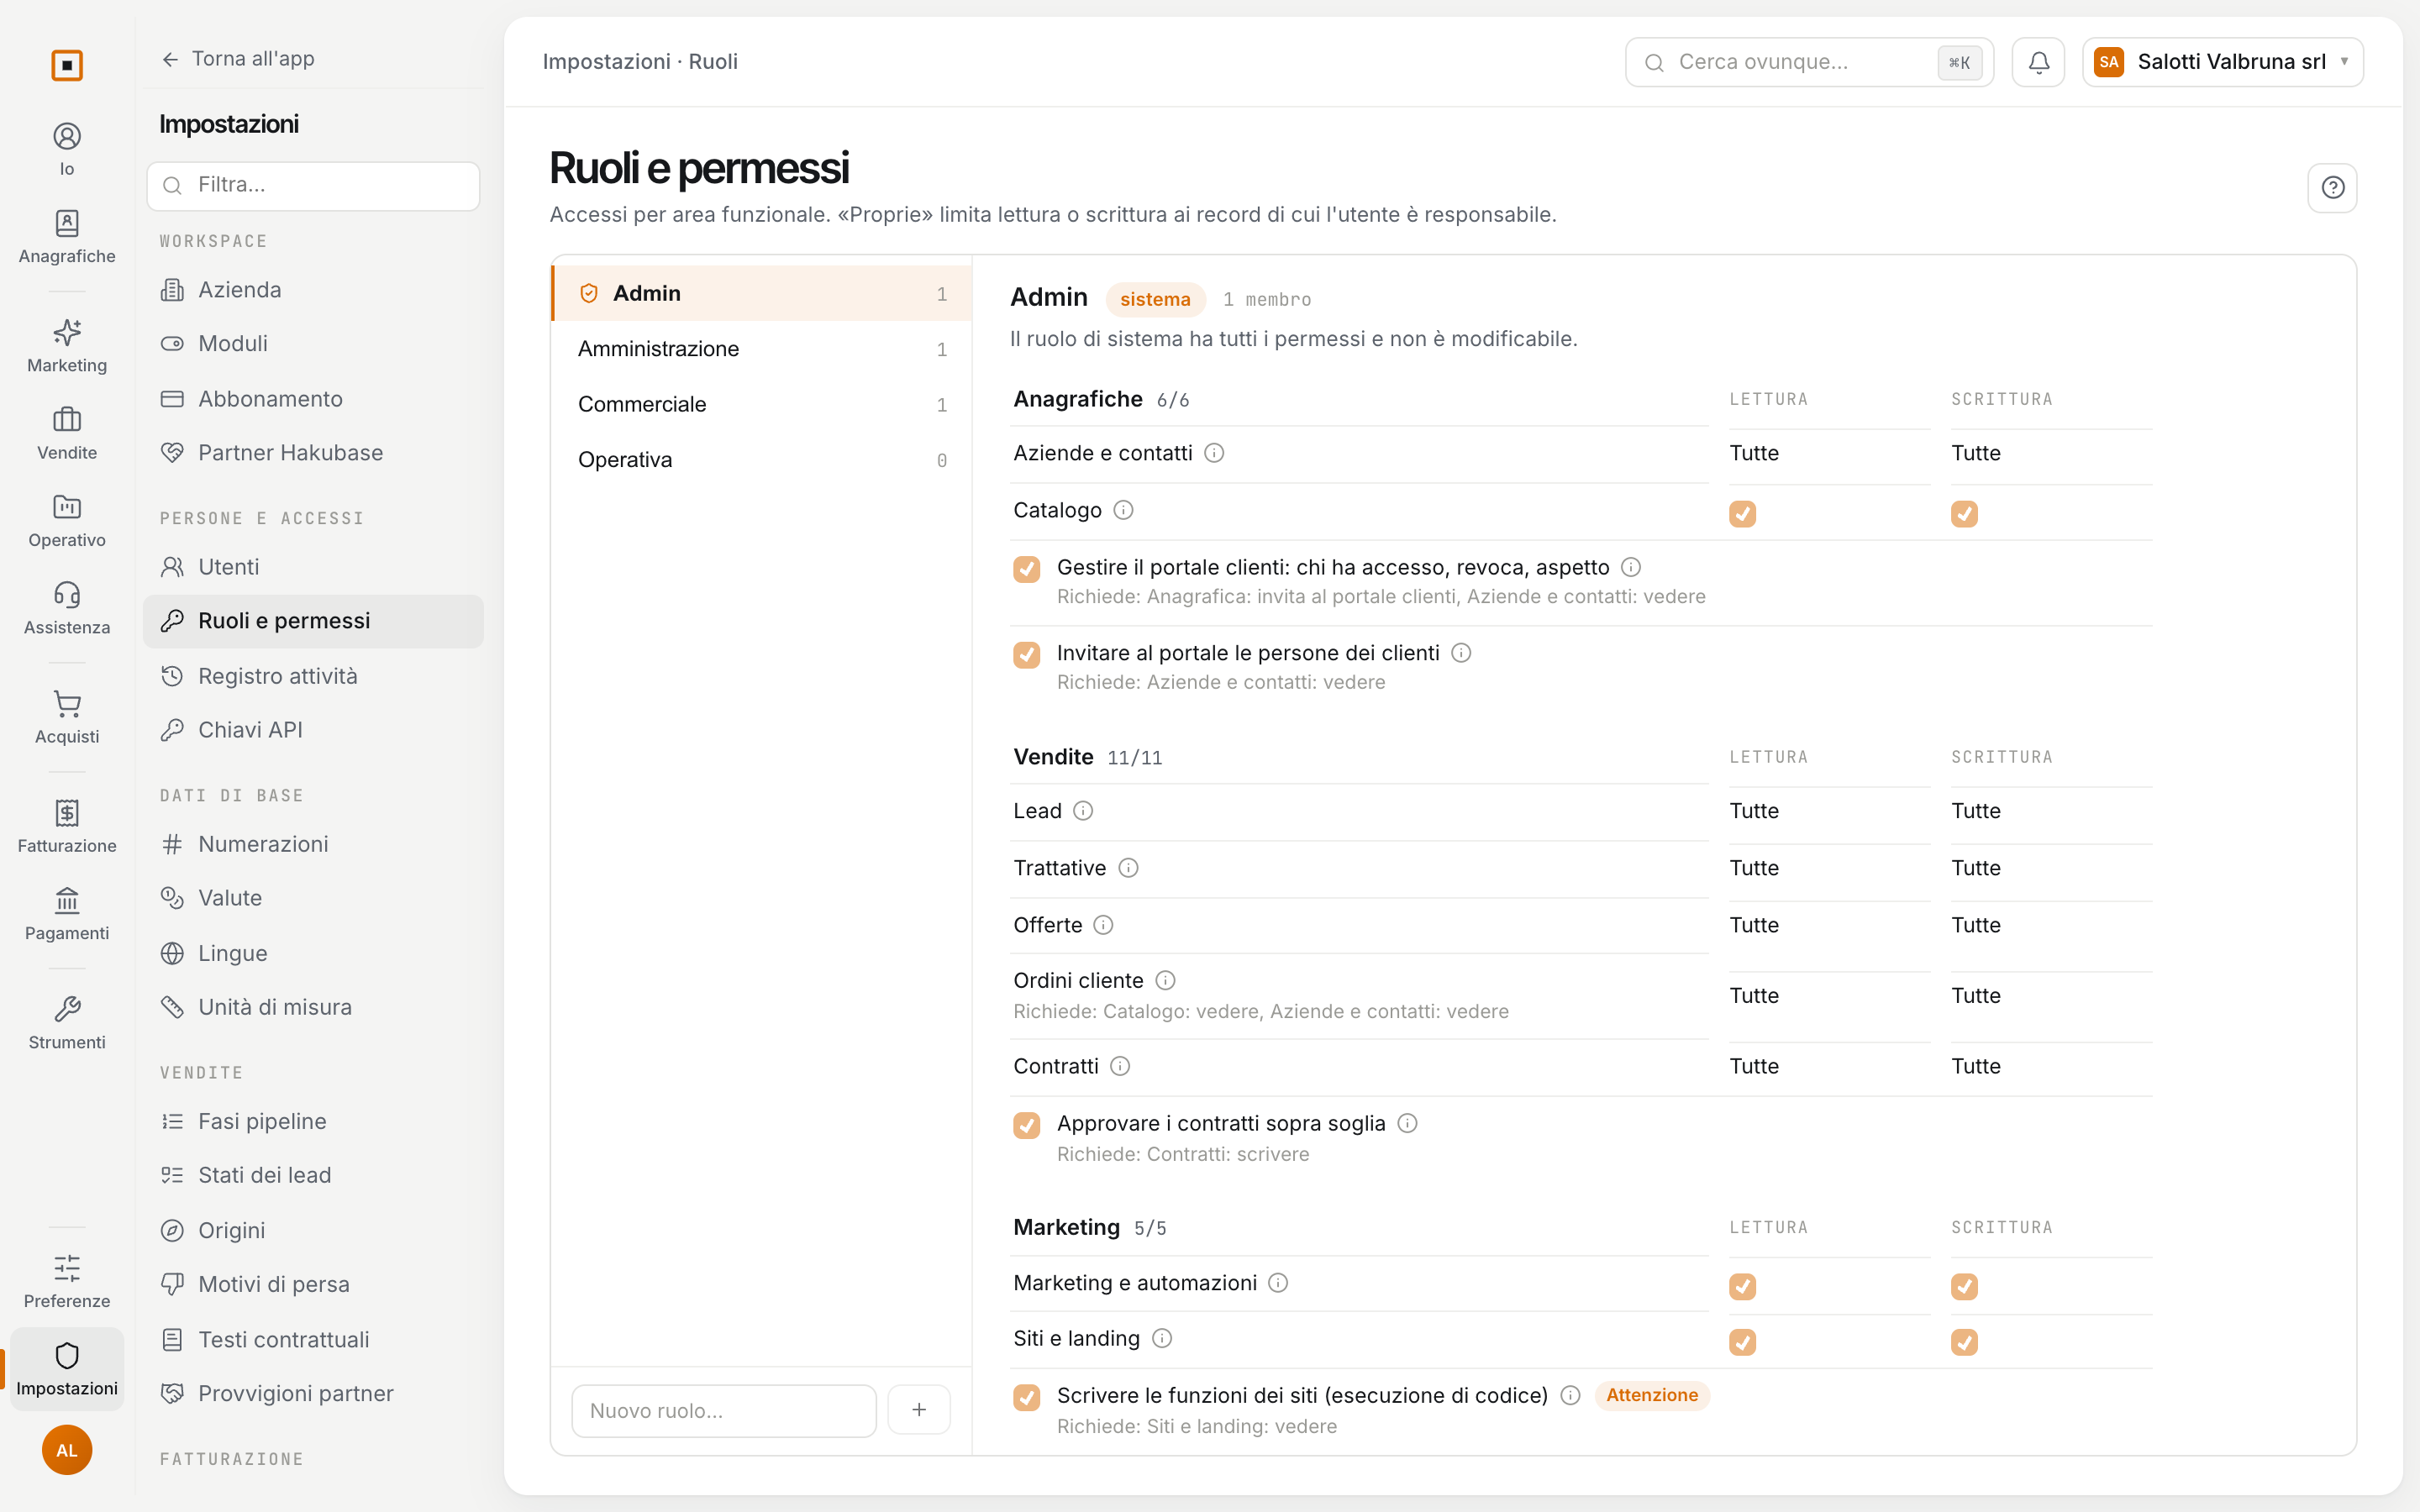Screen dimensions: 2420x1512
Task: Go to the Fatturazione sidebar icon
Action: (67, 825)
